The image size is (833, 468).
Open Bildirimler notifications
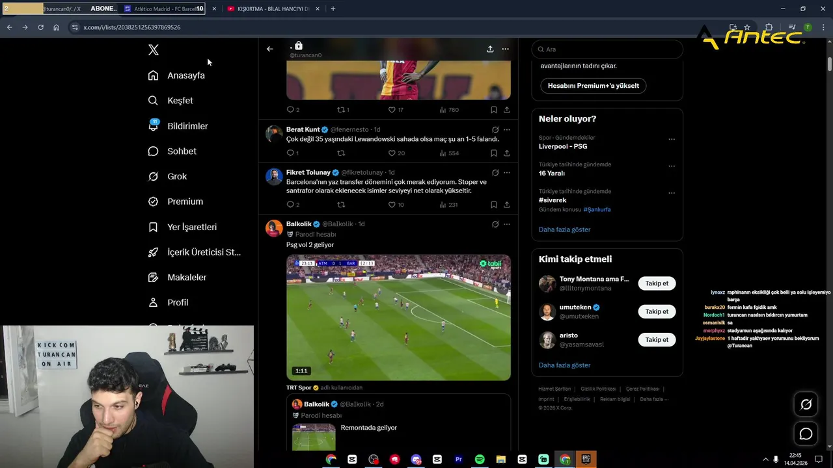pyautogui.click(x=178, y=126)
